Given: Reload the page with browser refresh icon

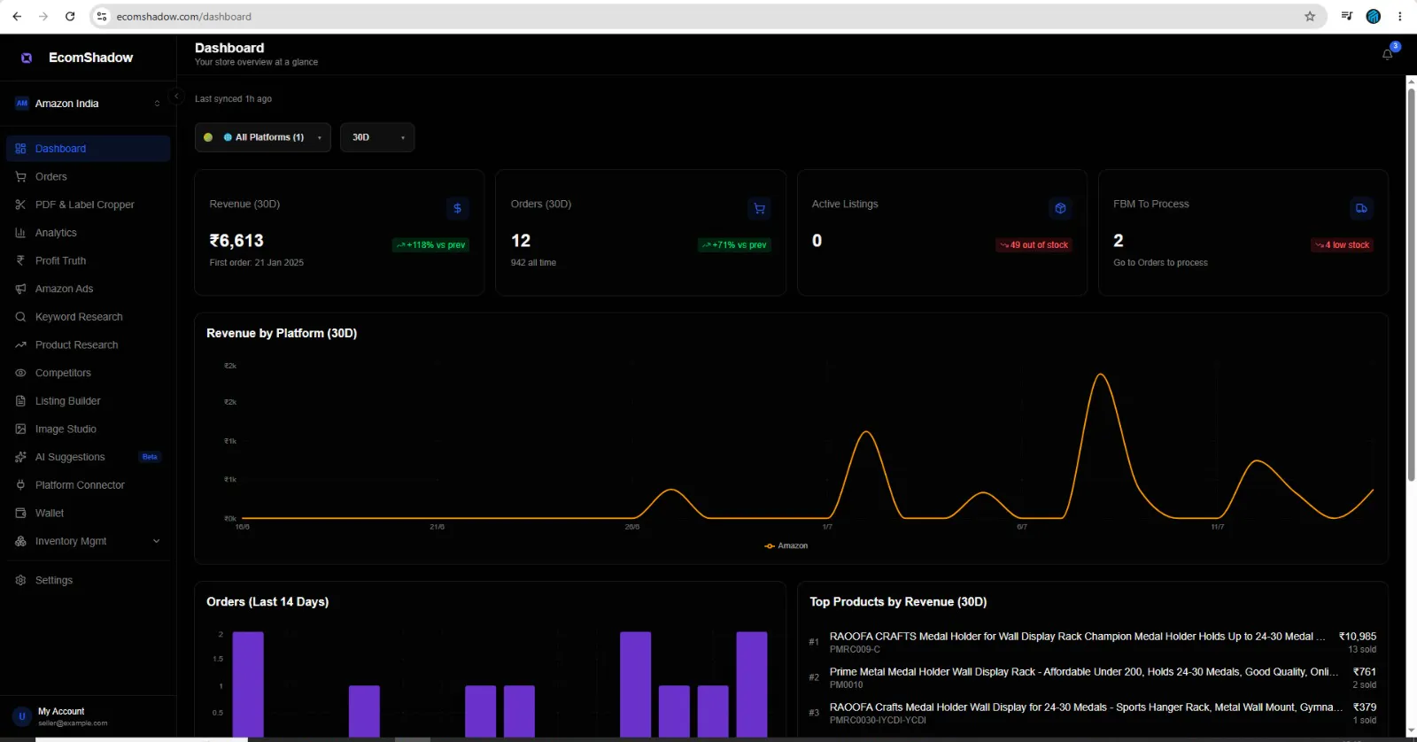Looking at the screenshot, I should coord(70,16).
